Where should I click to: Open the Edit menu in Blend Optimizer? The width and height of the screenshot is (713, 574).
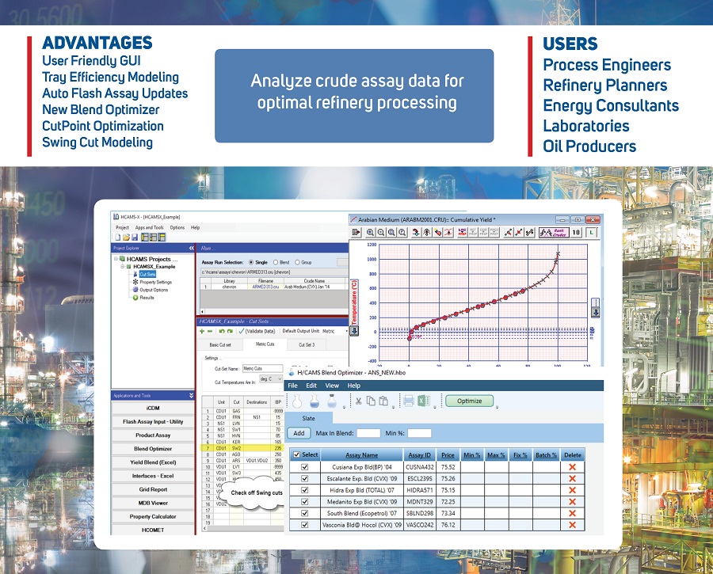point(311,386)
